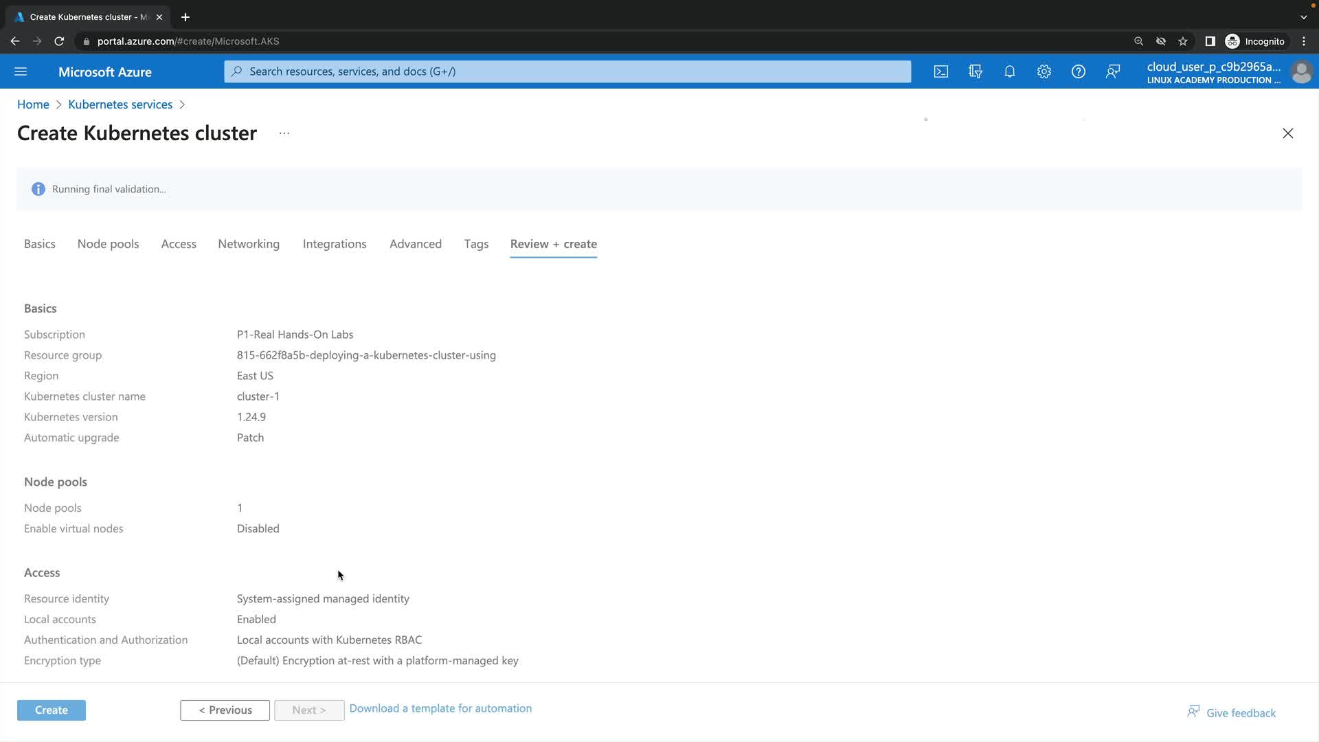Open the ellipsis menu beside title
The width and height of the screenshot is (1319, 742).
point(284,133)
